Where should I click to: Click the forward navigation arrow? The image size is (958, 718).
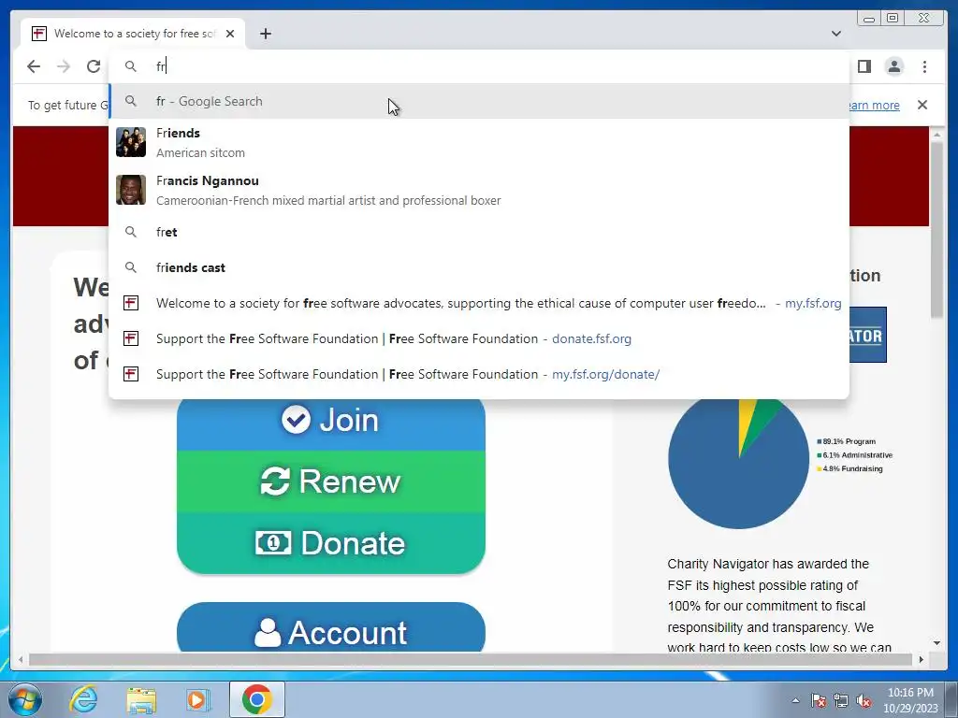[64, 66]
